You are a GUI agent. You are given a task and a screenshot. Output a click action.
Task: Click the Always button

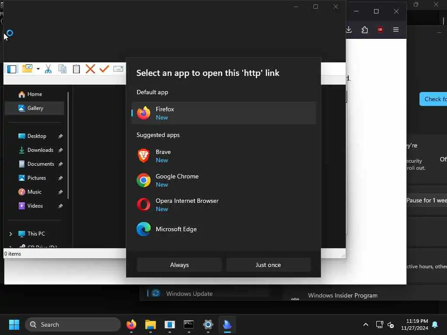179,265
